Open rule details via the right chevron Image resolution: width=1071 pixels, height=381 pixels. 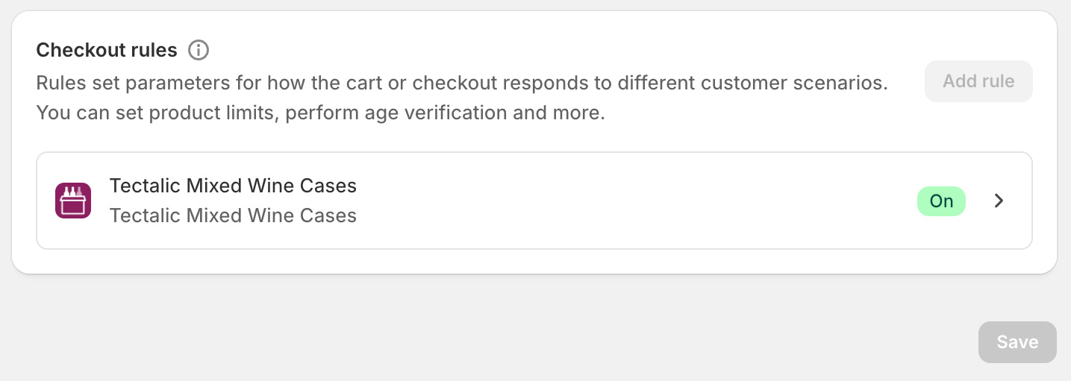pos(999,201)
